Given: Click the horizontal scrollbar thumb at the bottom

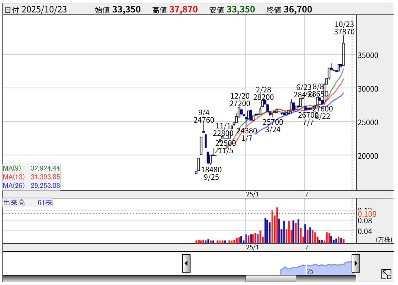Looking at the screenshot, I should pyautogui.click(x=270, y=279).
